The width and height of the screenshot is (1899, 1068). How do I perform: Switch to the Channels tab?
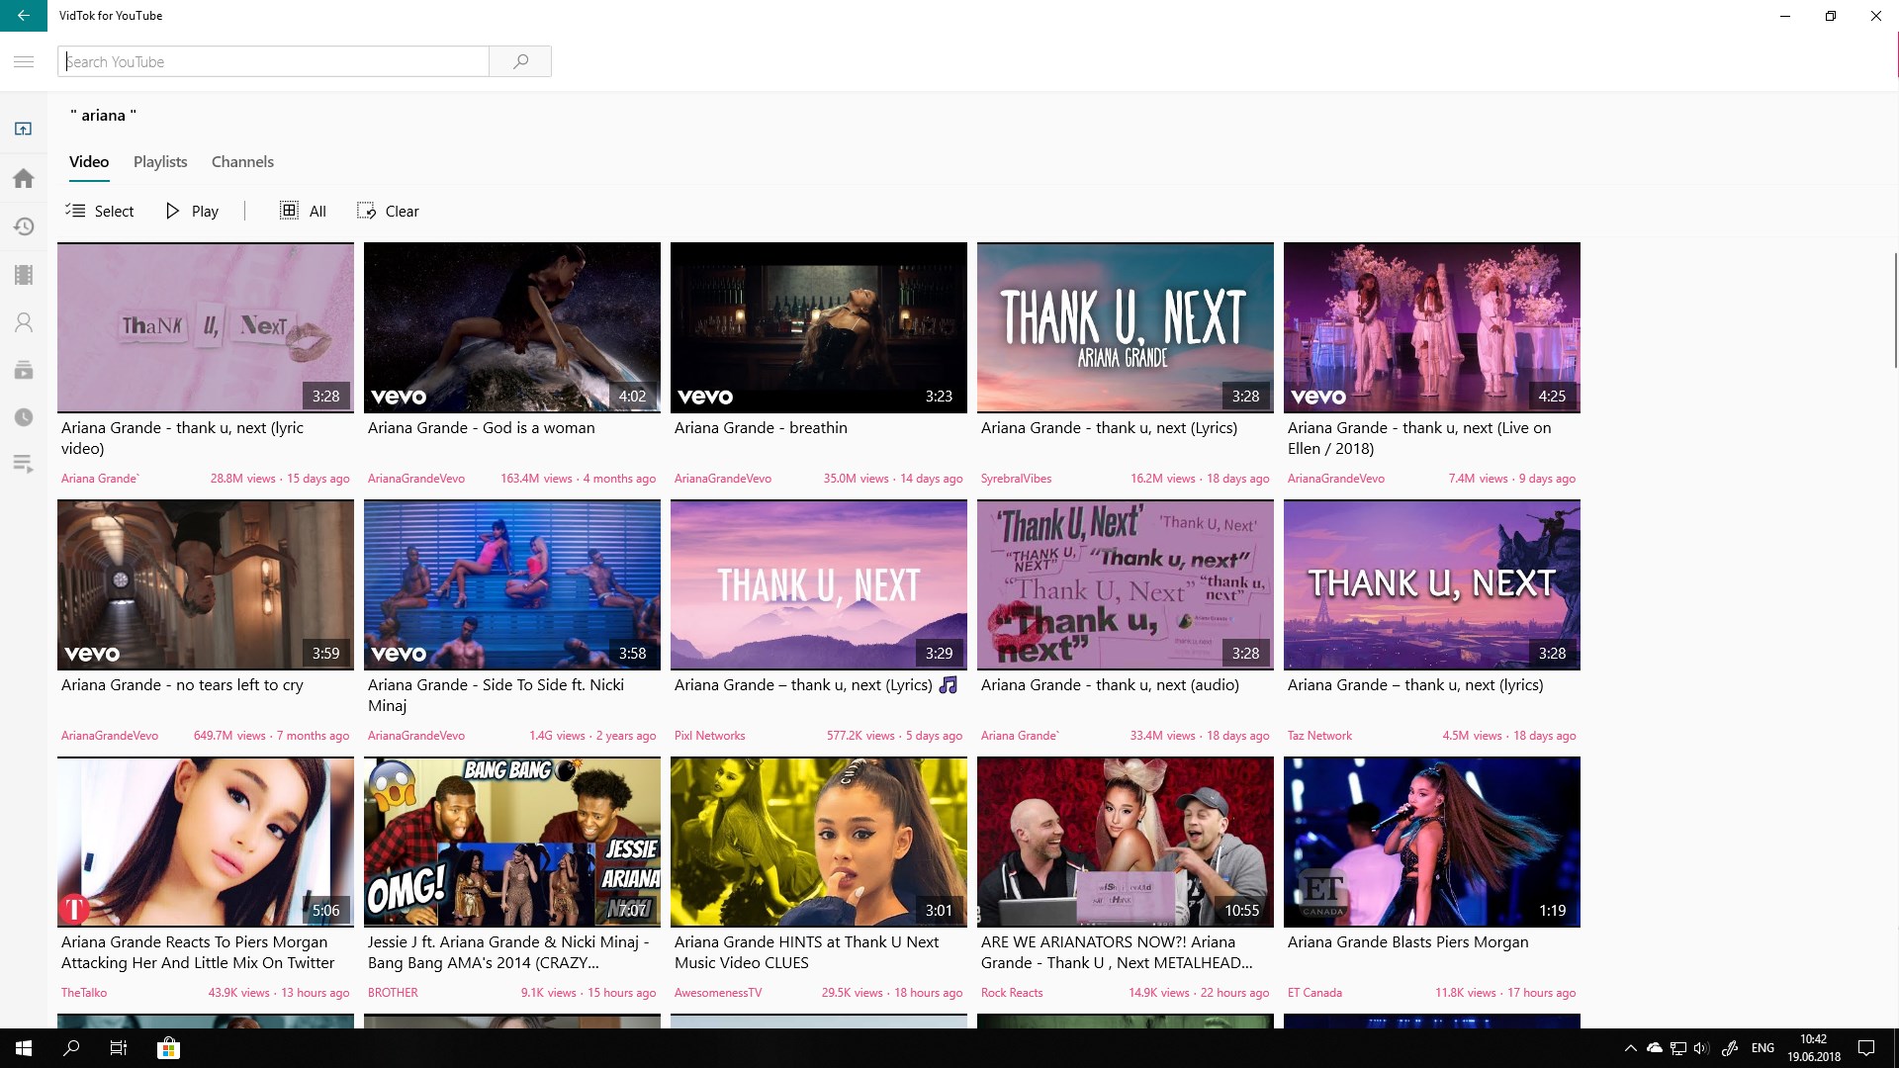click(242, 162)
